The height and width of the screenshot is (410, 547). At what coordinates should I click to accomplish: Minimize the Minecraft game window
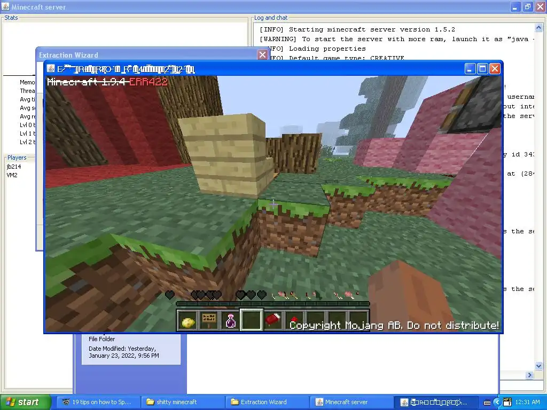point(470,69)
